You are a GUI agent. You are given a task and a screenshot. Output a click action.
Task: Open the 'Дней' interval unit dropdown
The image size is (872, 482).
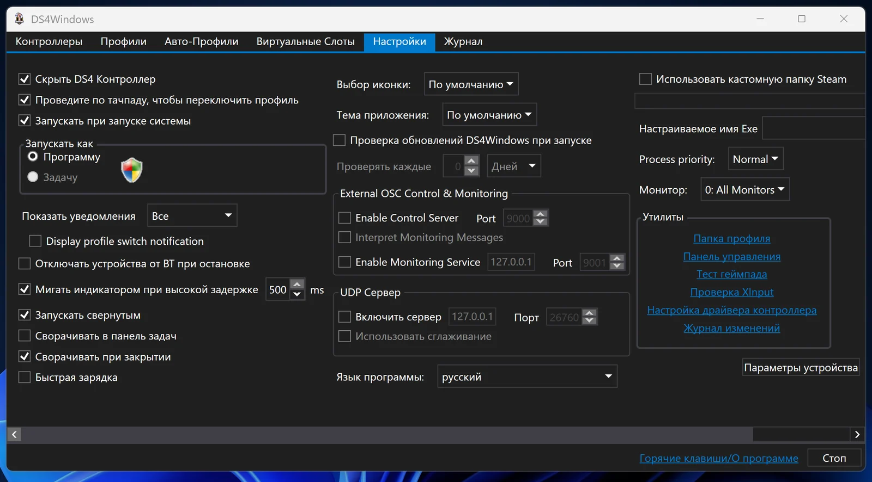click(514, 166)
